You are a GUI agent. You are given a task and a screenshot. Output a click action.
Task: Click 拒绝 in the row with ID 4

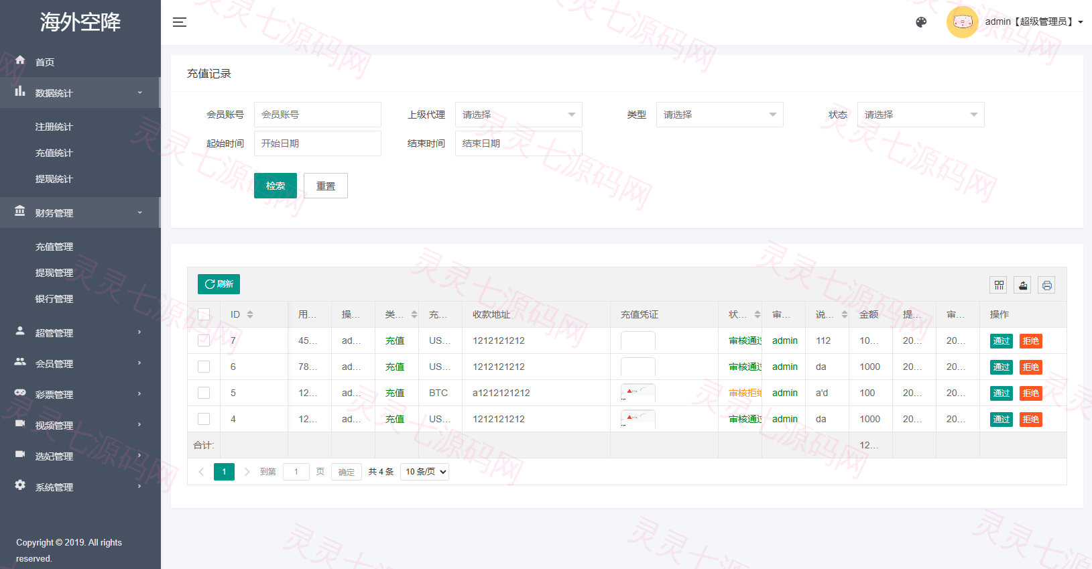tap(1031, 419)
